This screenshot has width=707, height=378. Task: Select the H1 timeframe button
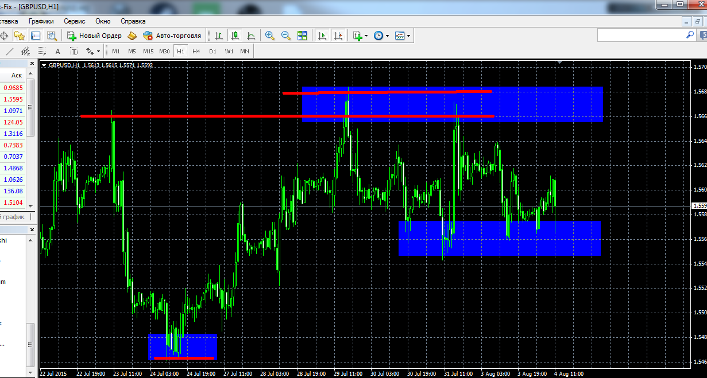coord(180,51)
